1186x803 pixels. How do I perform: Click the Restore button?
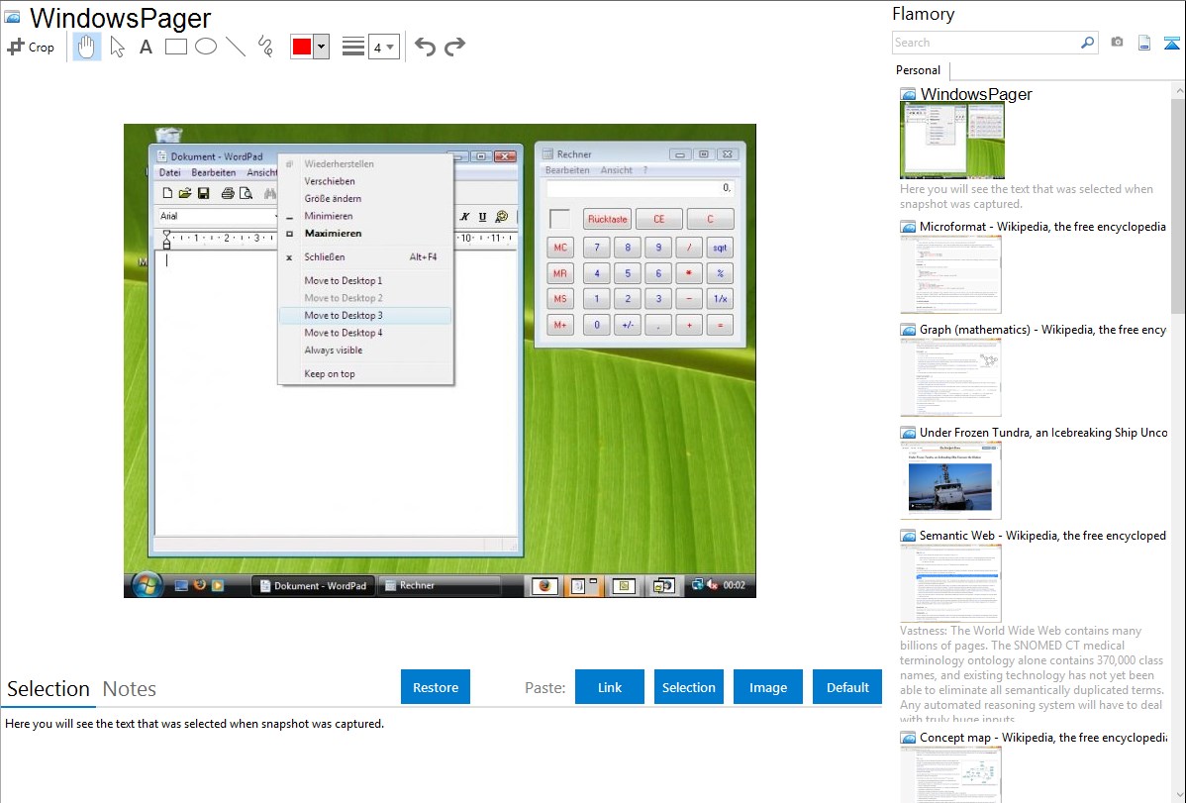pyautogui.click(x=436, y=687)
